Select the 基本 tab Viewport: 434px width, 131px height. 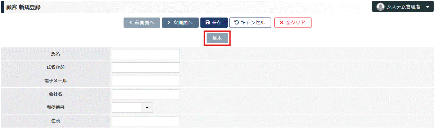click(x=217, y=38)
